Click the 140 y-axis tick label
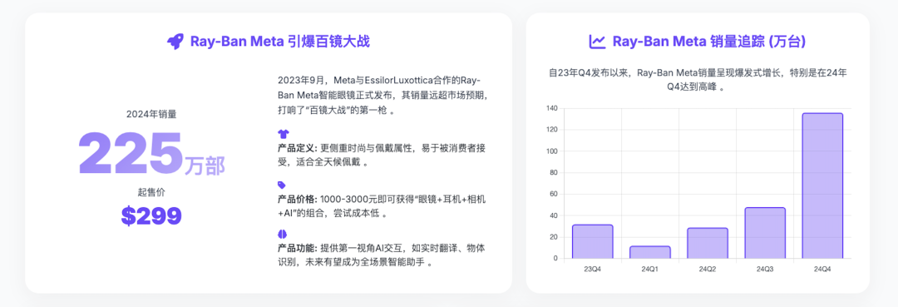This screenshot has width=898, height=307. coord(552,108)
